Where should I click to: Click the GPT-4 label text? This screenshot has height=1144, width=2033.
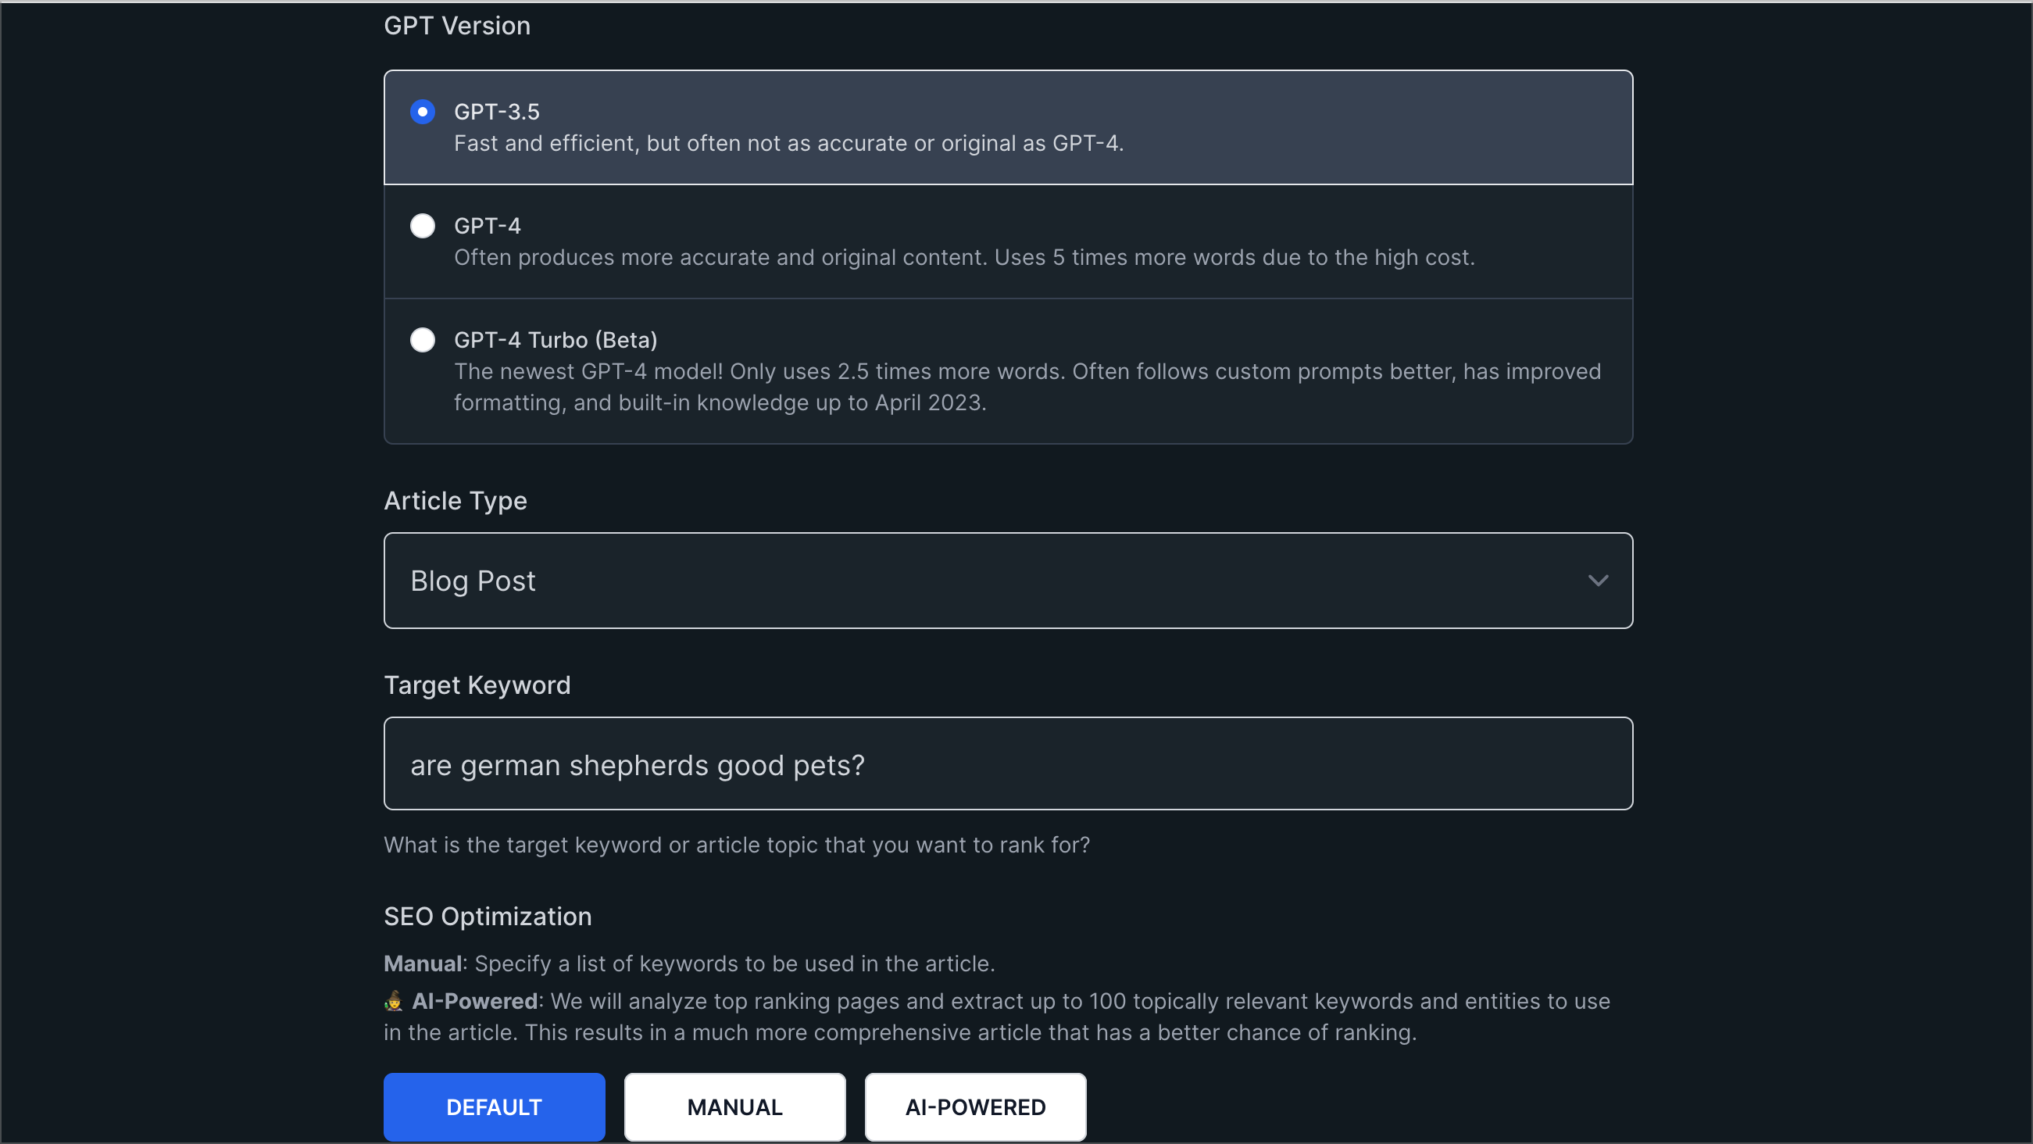tap(487, 226)
